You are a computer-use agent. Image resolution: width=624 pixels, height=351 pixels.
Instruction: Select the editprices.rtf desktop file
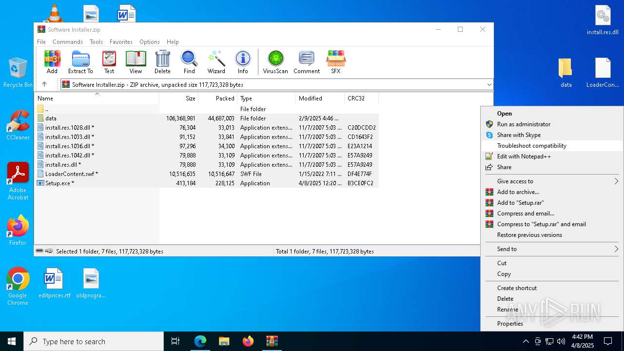(54, 283)
